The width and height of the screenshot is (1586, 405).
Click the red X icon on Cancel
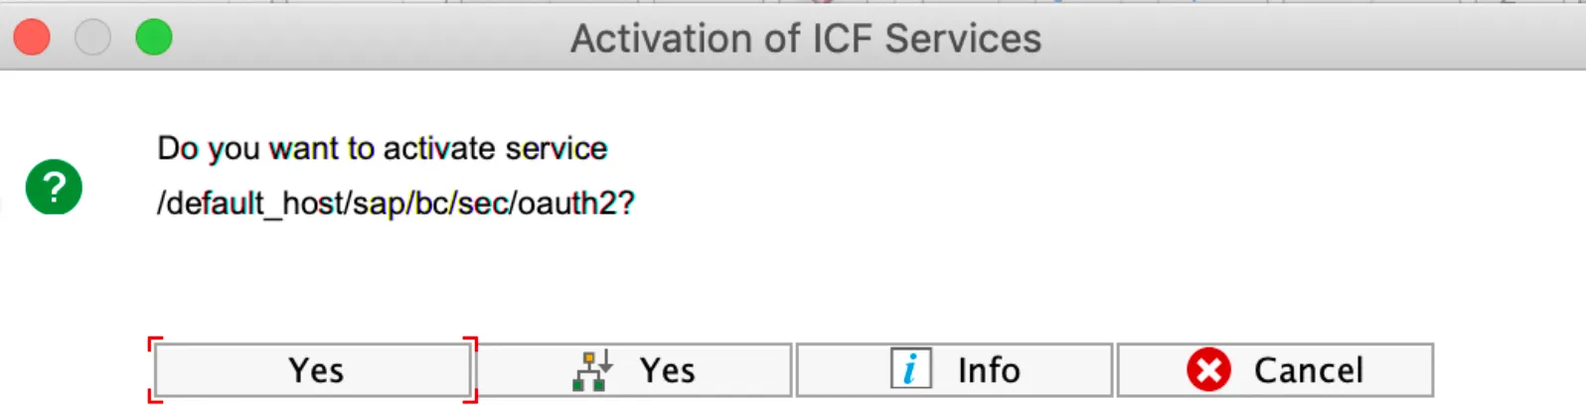pos(1208,370)
